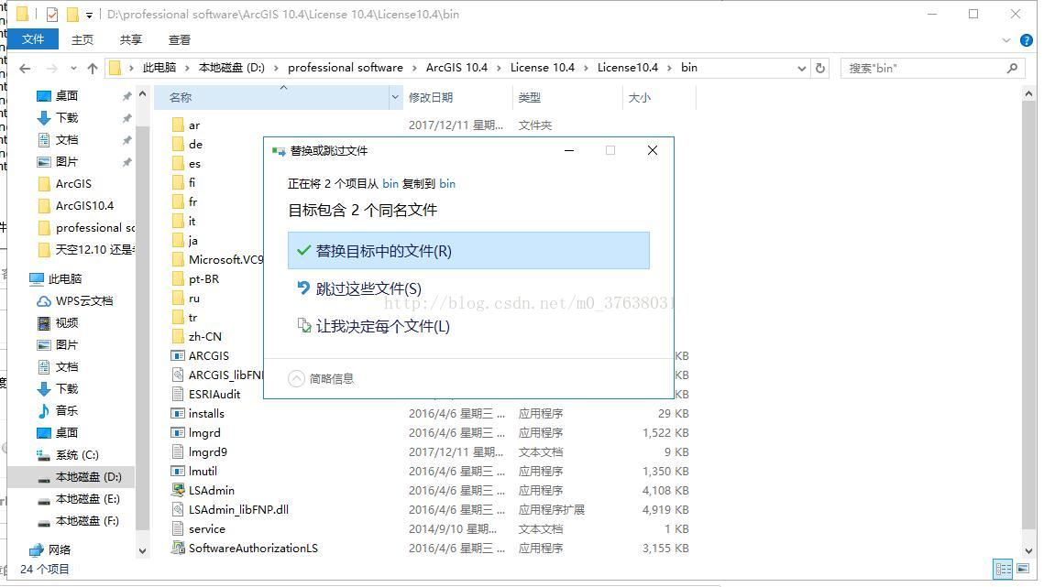The height and width of the screenshot is (587, 1044).
Task: Select ArcGIS 10.4 breadcrumb segment
Action: [x=456, y=67]
